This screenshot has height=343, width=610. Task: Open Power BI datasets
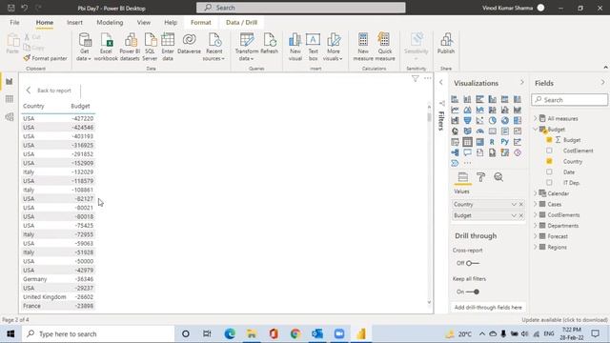[x=130, y=47]
